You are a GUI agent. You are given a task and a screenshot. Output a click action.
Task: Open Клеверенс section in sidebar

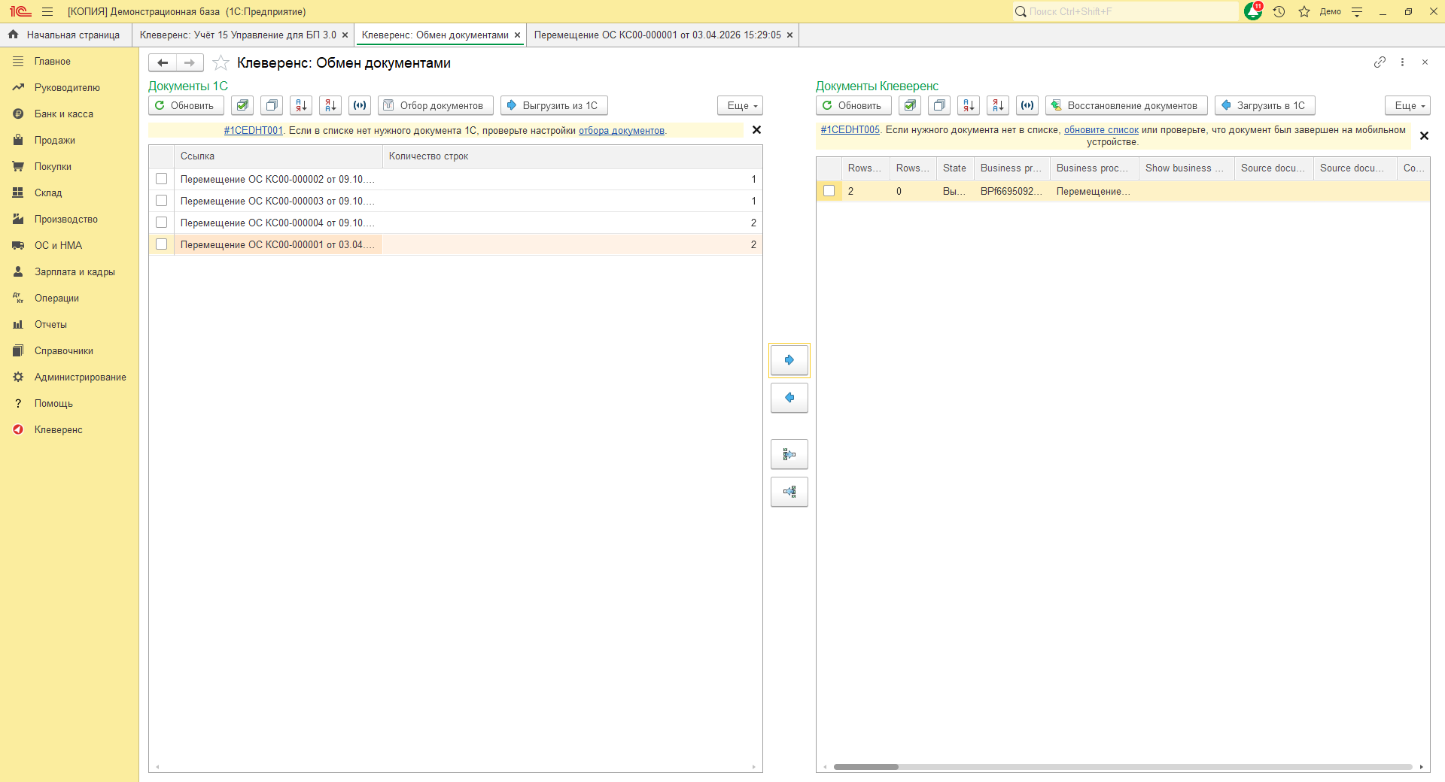[x=58, y=430]
